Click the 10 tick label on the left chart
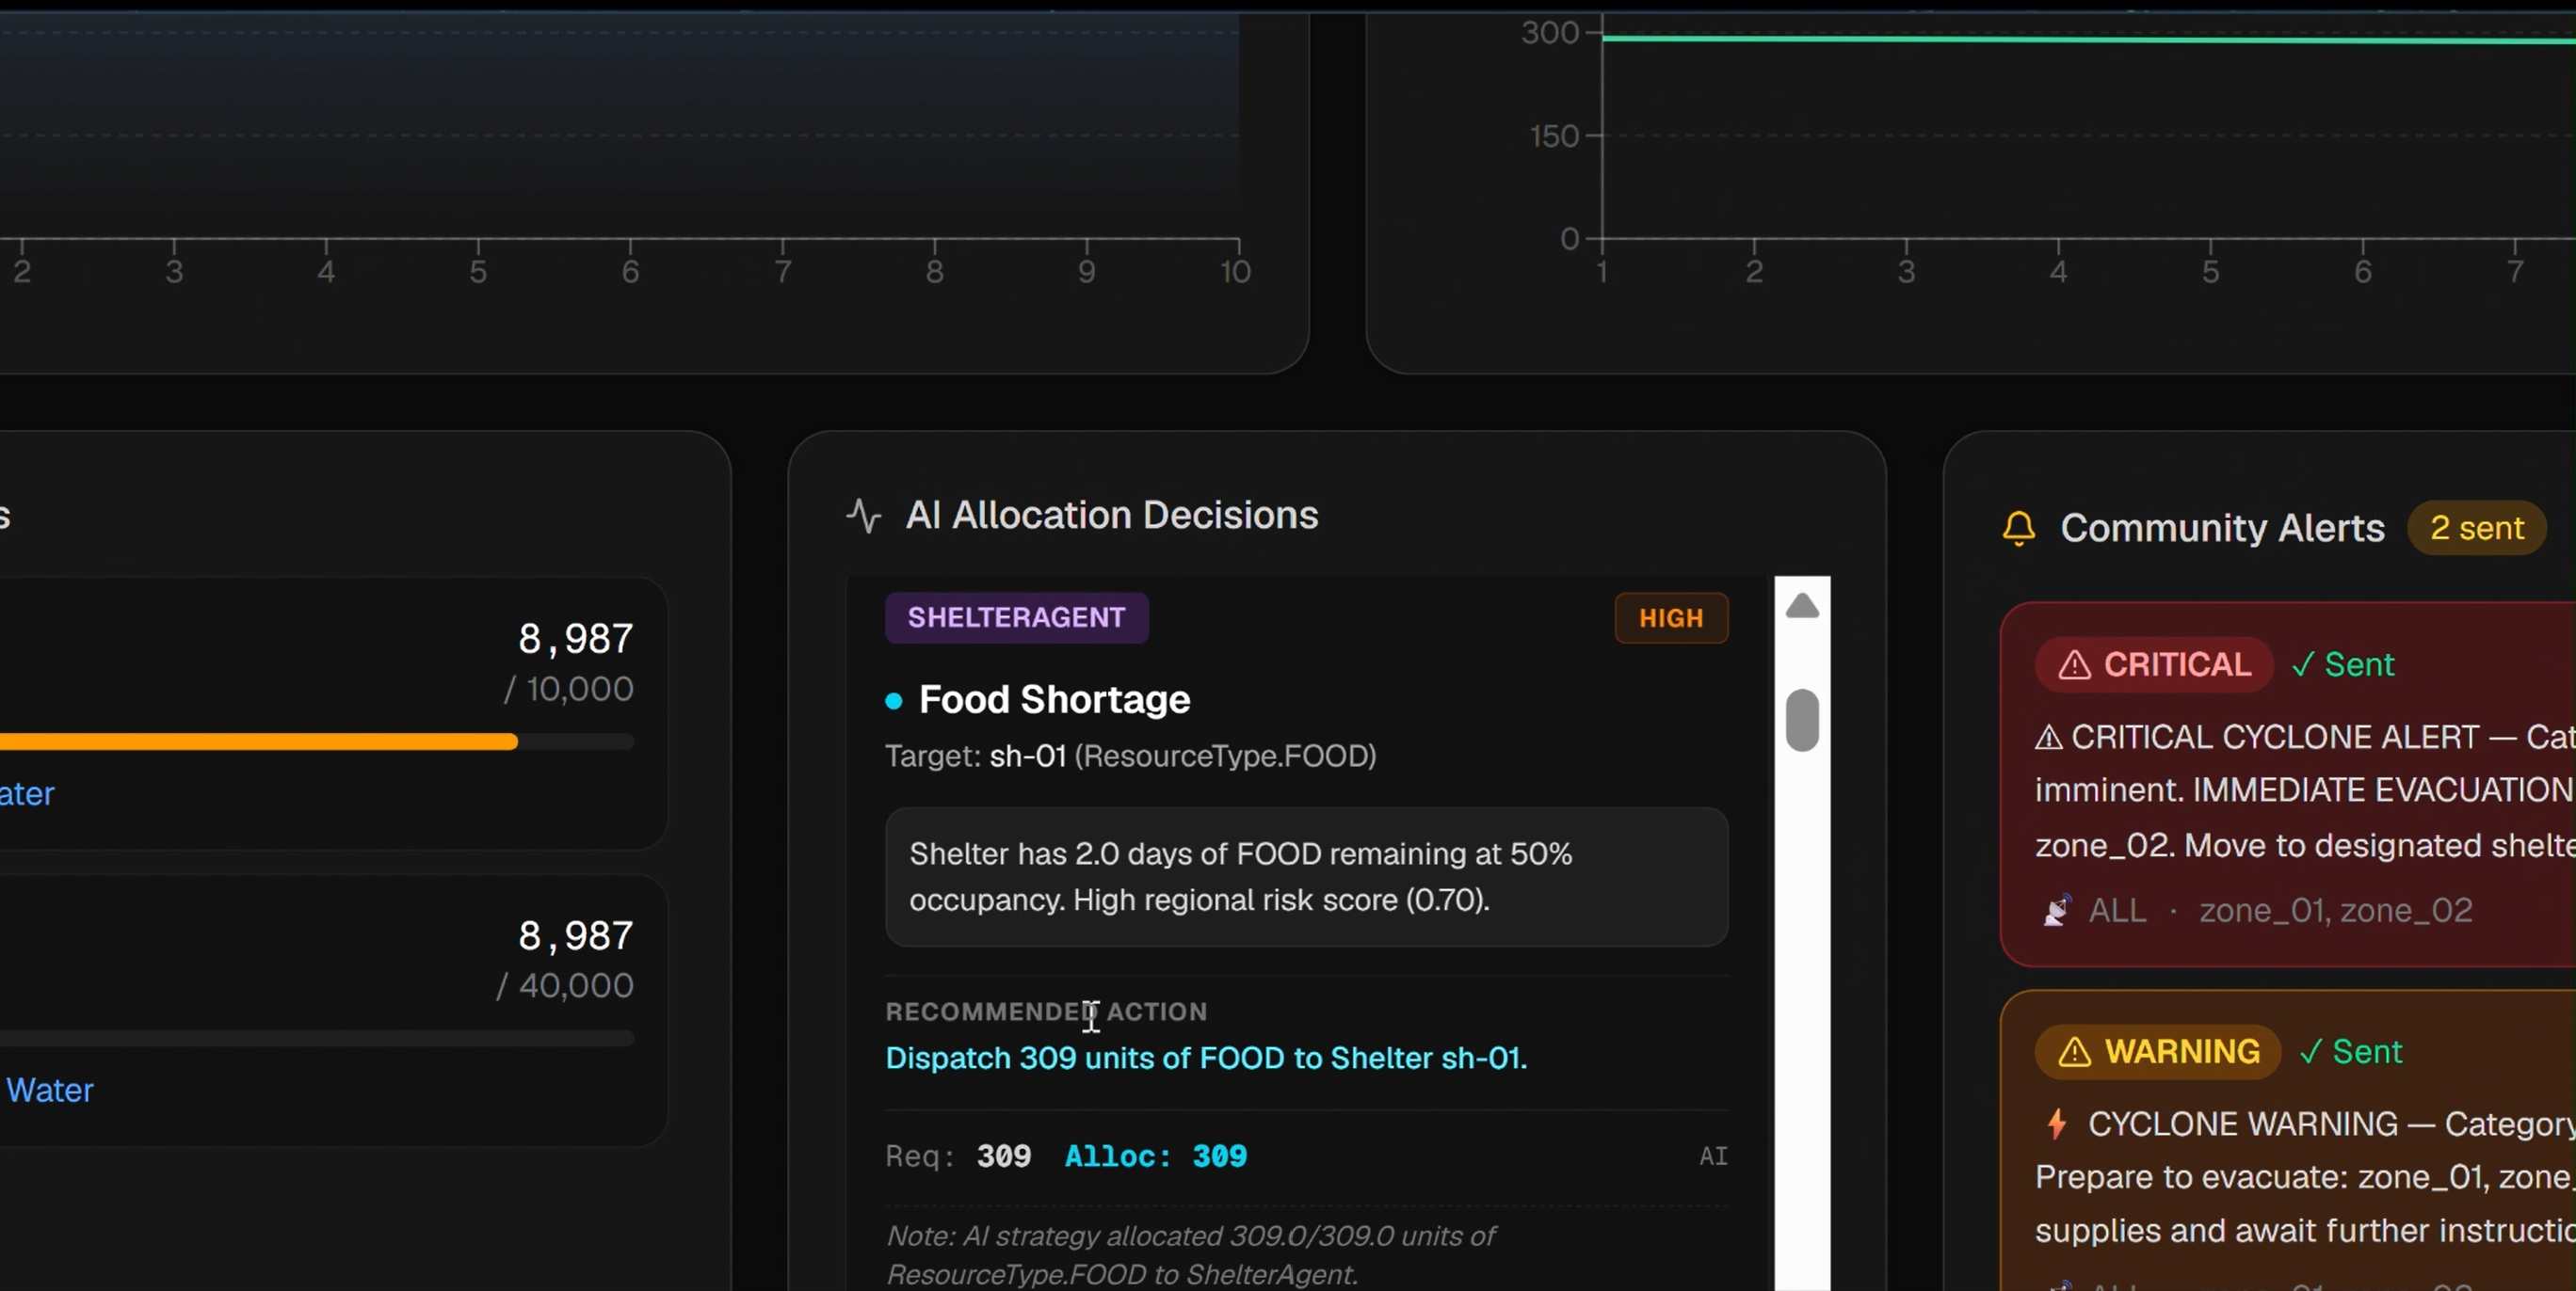The image size is (2576, 1291). (1235, 272)
